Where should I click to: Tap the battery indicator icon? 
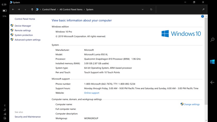[5, 11]
